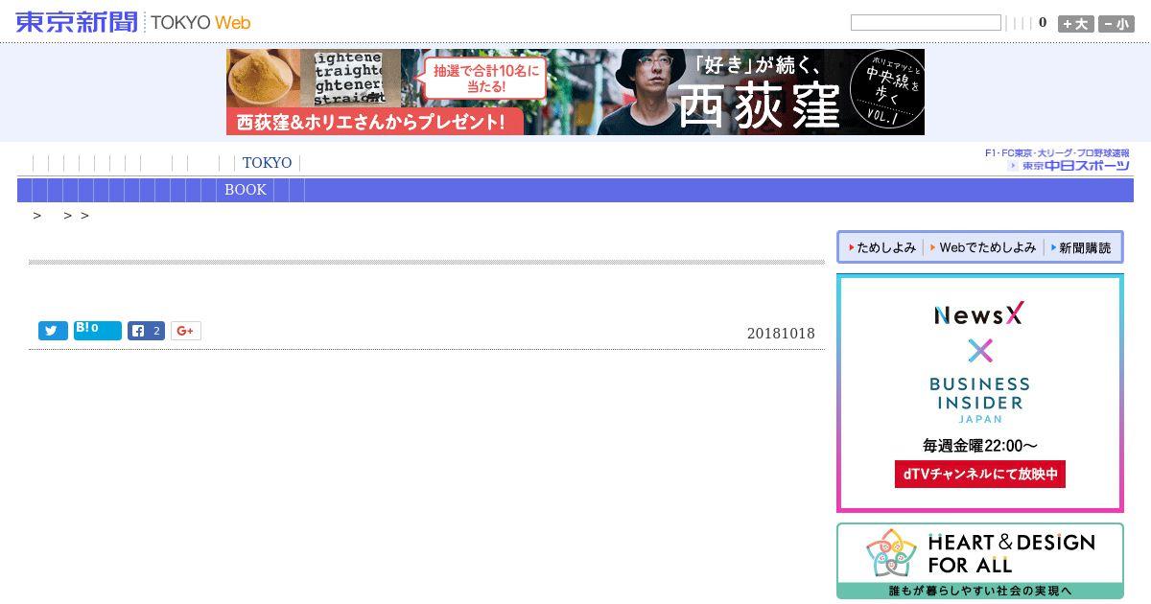Open the Heart & Design For All banner
The image size is (1151, 604).
pyautogui.click(x=980, y=561)
